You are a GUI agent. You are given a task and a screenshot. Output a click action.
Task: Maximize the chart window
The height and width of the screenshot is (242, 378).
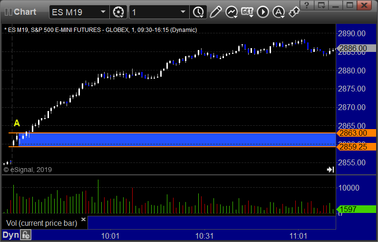point(350,5)
